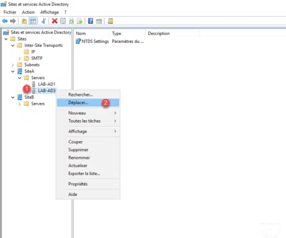Collapse the Inter-Site Transports node
The width and height of the screenshot is (286, 238).
pyautogui.click(x=13, y=45)
